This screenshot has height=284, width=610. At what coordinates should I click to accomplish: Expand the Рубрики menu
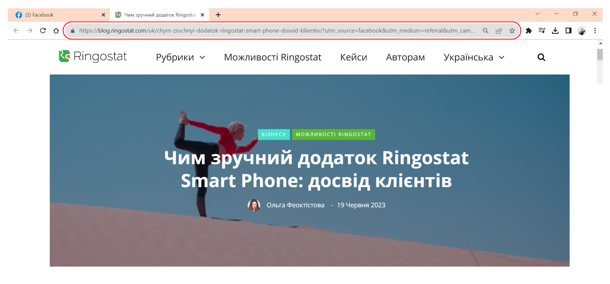coord(180,57)
